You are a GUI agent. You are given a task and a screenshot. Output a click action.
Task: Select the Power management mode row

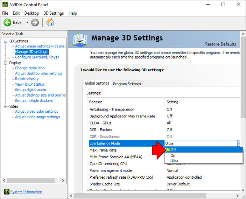[x=164, y=170]
